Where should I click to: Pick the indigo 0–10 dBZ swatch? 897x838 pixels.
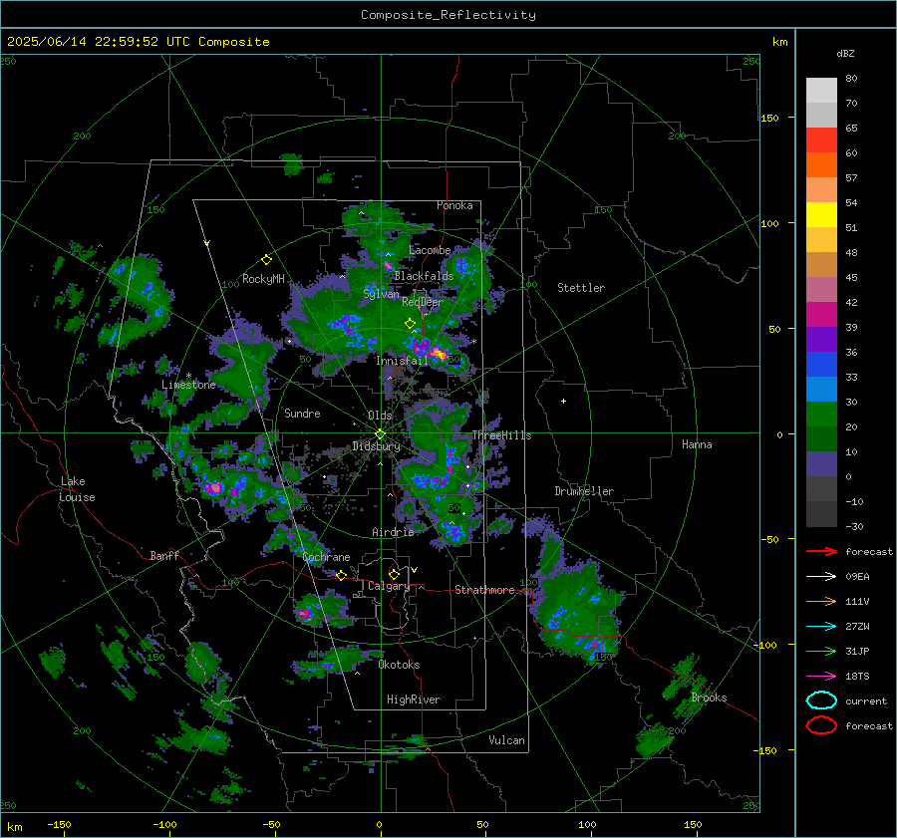coord(821,464)
